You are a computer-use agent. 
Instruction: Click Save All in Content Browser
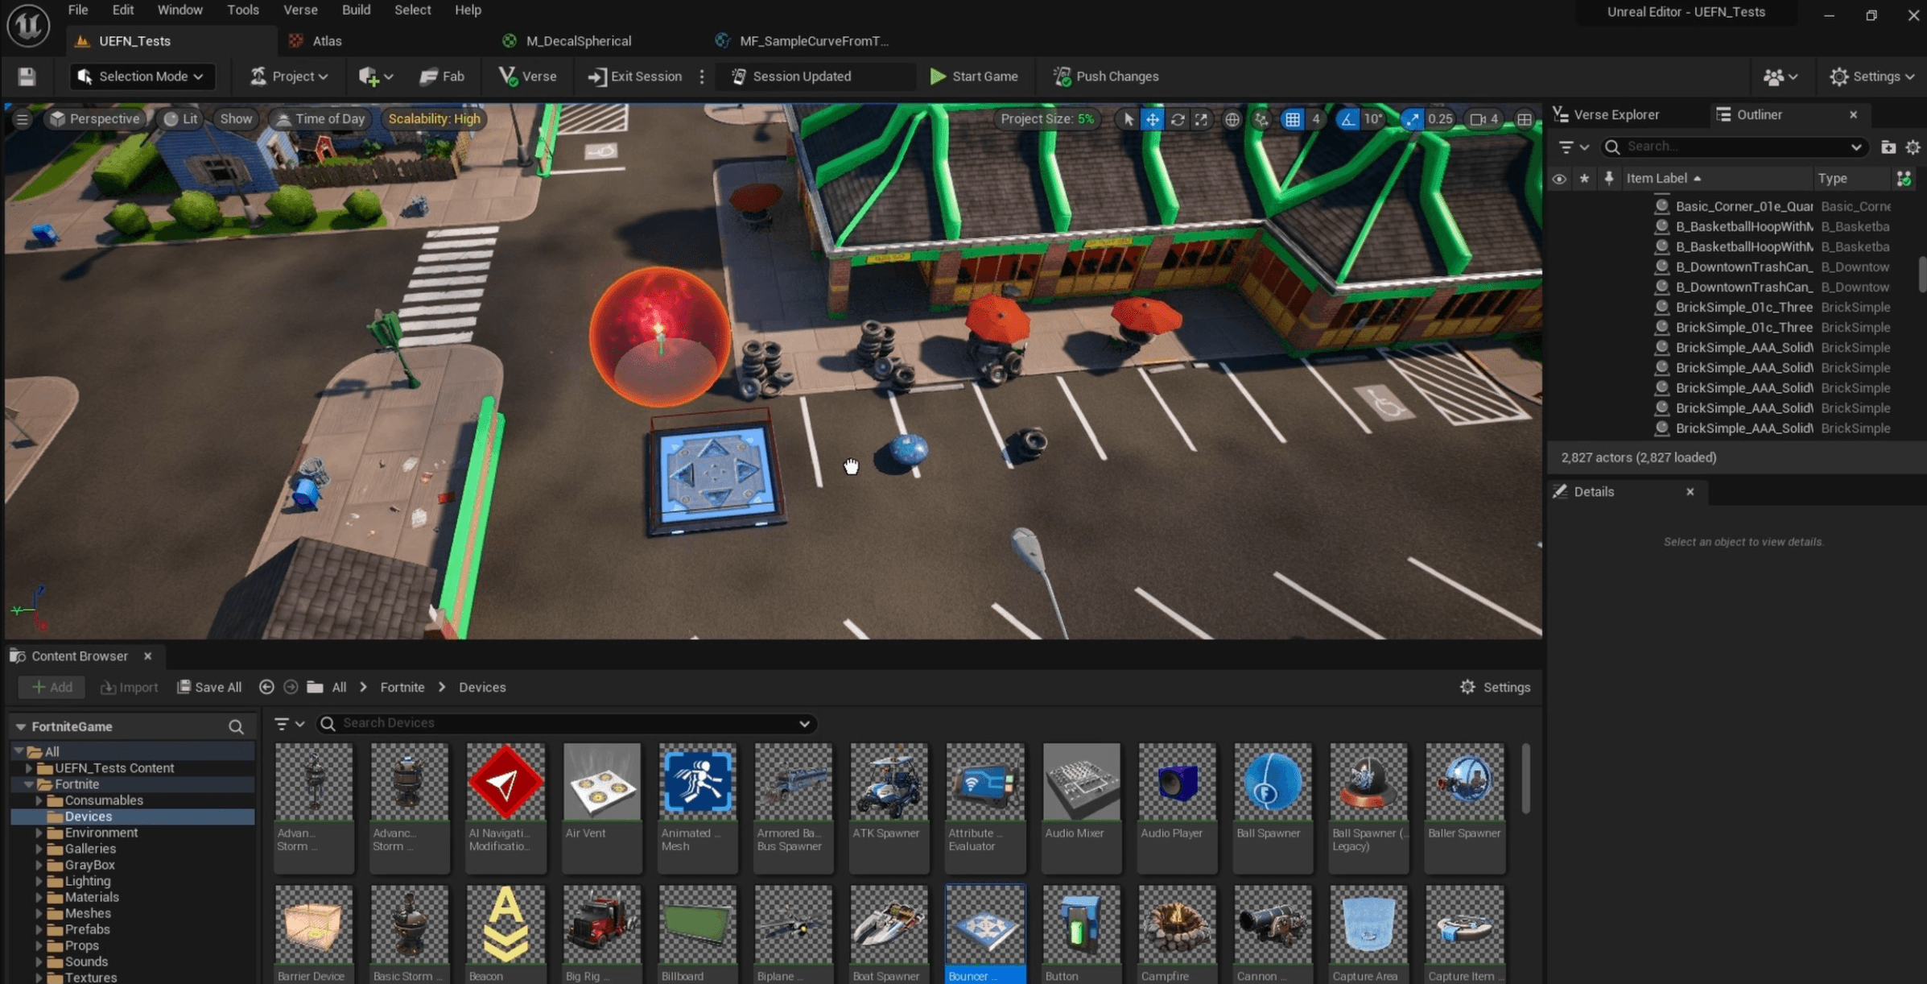(x=209, y=687)
